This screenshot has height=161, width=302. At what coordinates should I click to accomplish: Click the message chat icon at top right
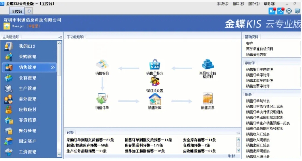coord(297,11)
